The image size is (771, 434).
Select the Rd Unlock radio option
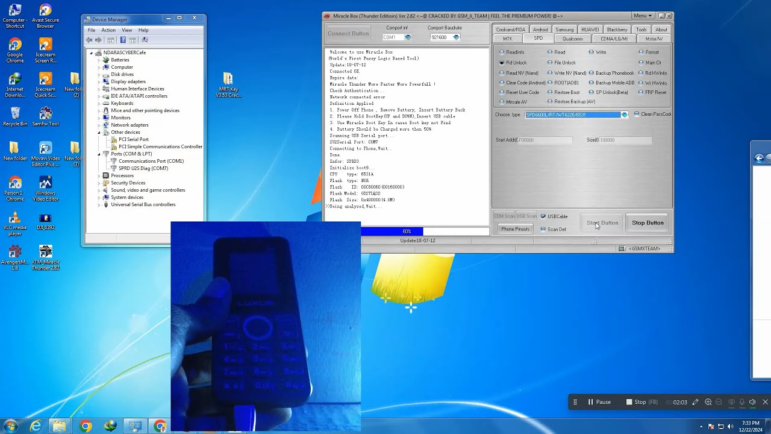click(x=513, y=63)
